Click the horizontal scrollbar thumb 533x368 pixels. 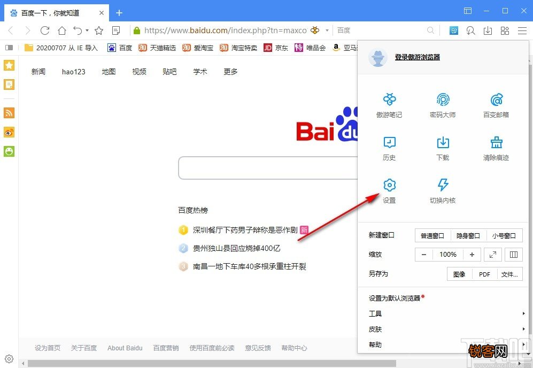[x=212, y=364]
